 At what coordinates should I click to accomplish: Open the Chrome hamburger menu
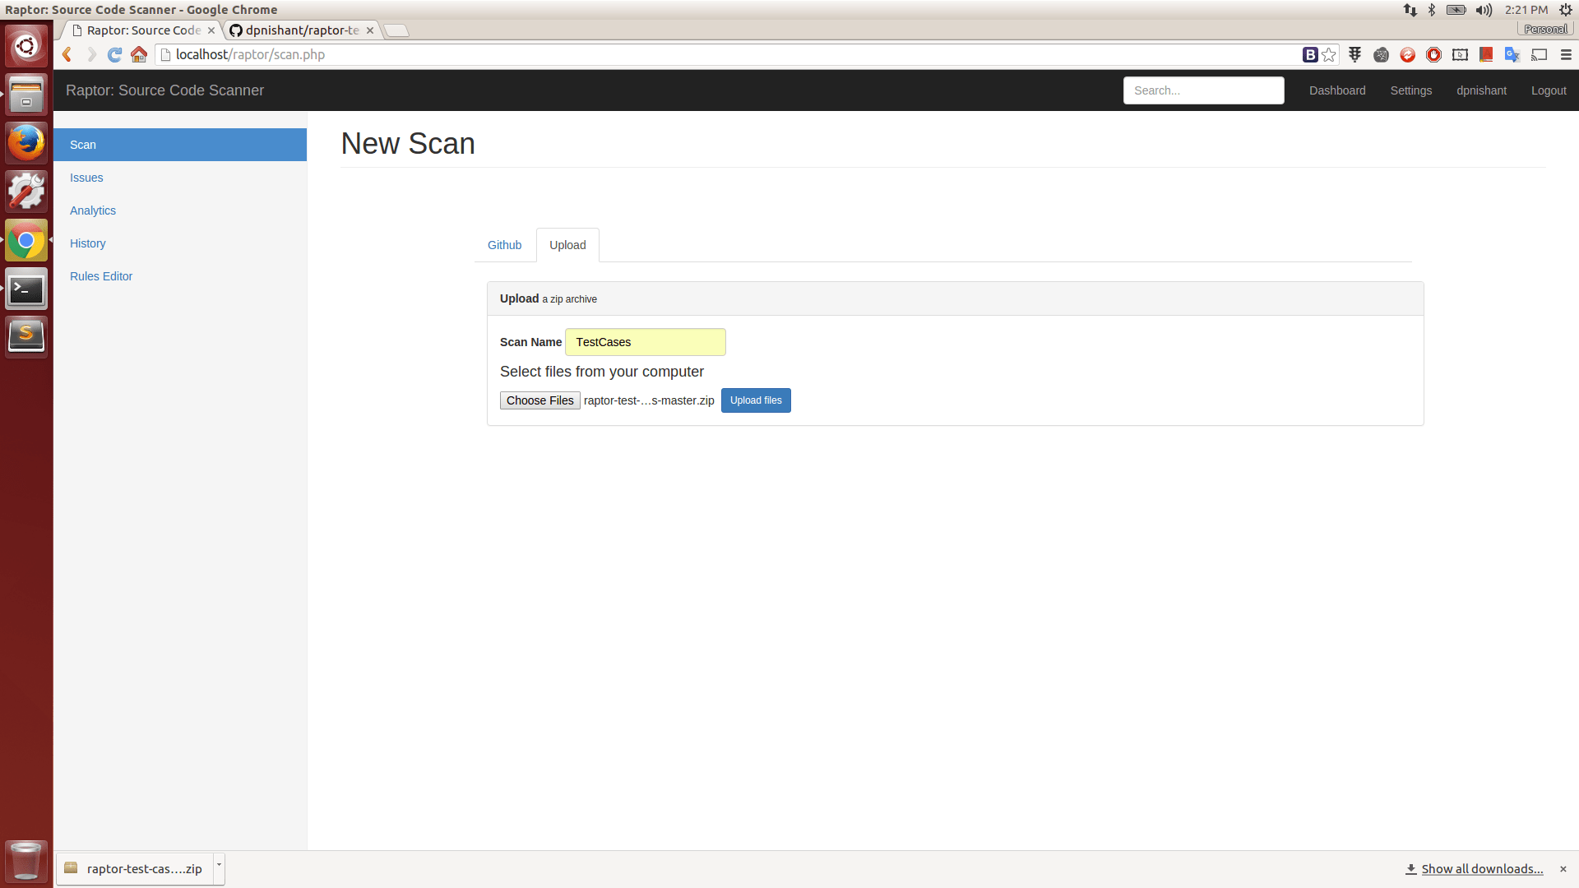1566,54
